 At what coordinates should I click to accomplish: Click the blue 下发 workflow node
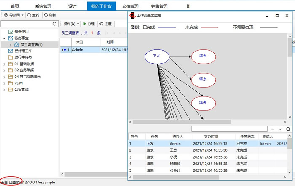tap(156, 56)
